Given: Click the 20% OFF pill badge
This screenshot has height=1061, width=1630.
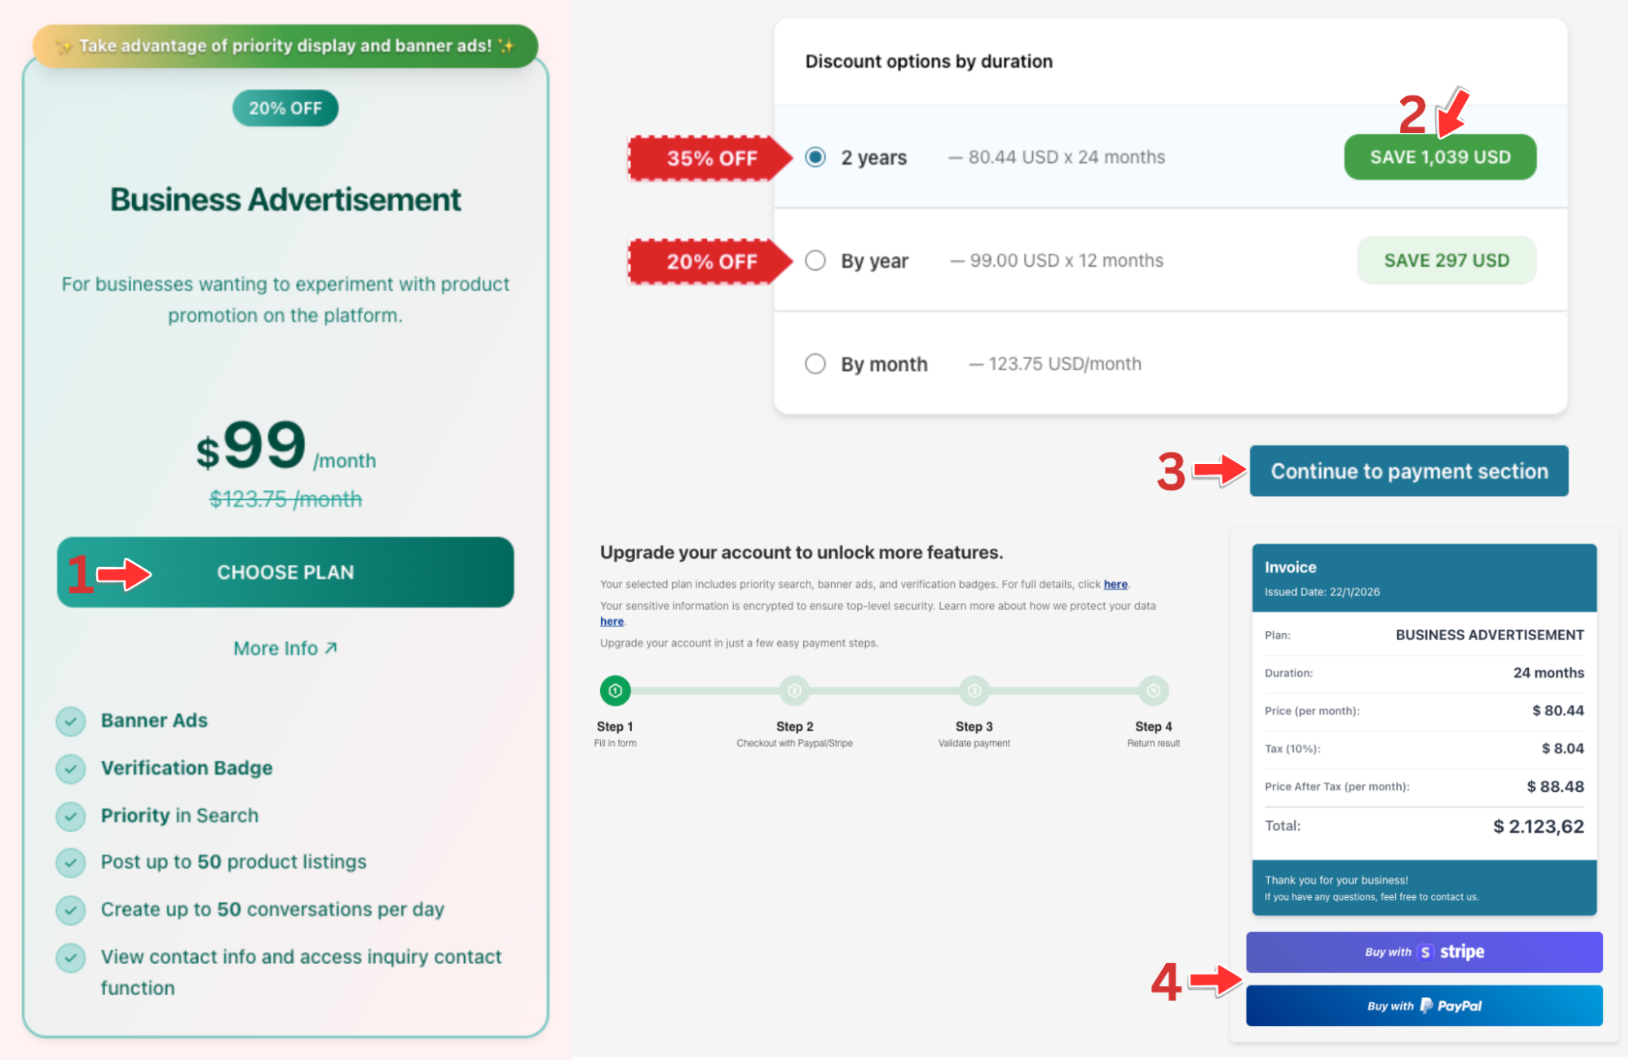Looking at the screenshot, I should pos(285,108).
